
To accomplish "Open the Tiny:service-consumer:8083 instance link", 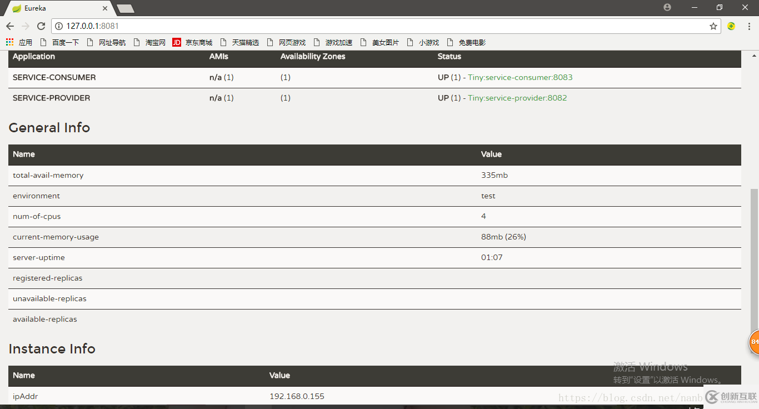I will tap(520, 77).
